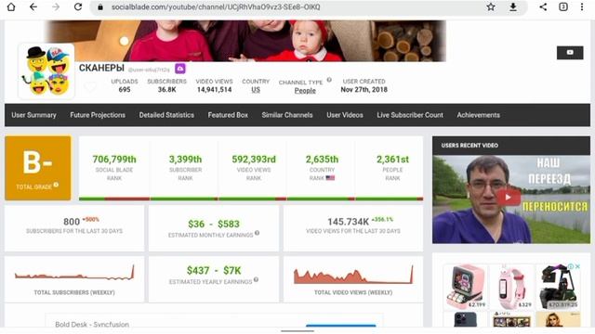View the Similar Channels tab
The height and width of the screenshot is (334, 595).
click(287, 115)
